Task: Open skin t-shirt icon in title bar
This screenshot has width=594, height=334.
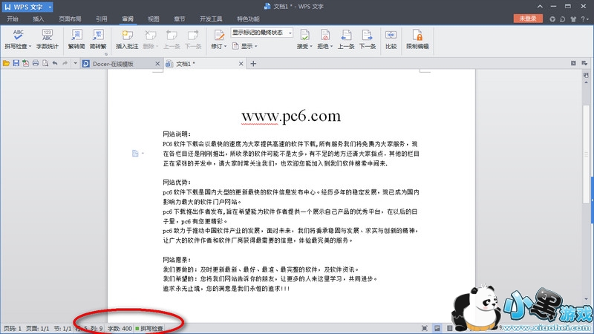Action: tap(573, 19)
